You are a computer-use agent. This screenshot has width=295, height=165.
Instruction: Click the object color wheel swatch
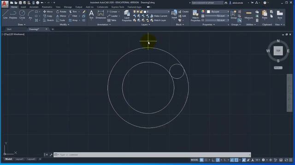(x=203, y=11)
